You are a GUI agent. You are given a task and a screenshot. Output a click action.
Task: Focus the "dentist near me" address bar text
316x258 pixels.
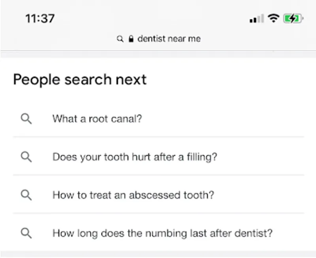tap(169, 39)
